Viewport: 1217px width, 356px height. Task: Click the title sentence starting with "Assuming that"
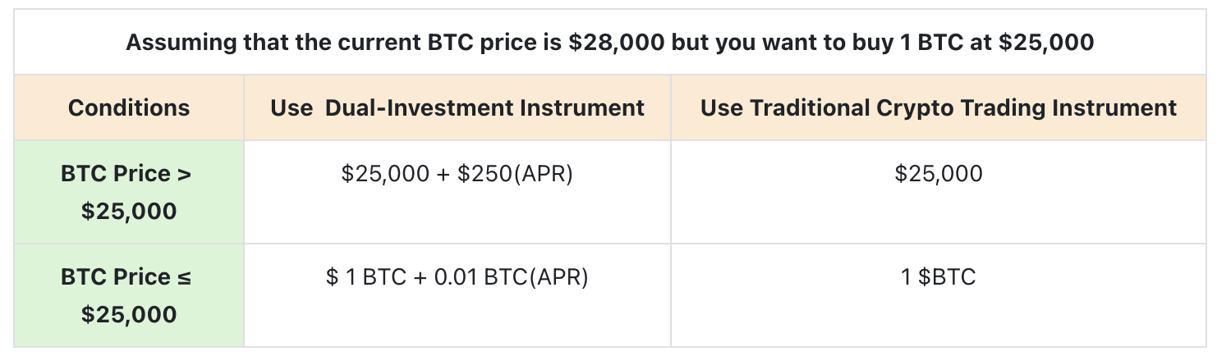(608, 43)
